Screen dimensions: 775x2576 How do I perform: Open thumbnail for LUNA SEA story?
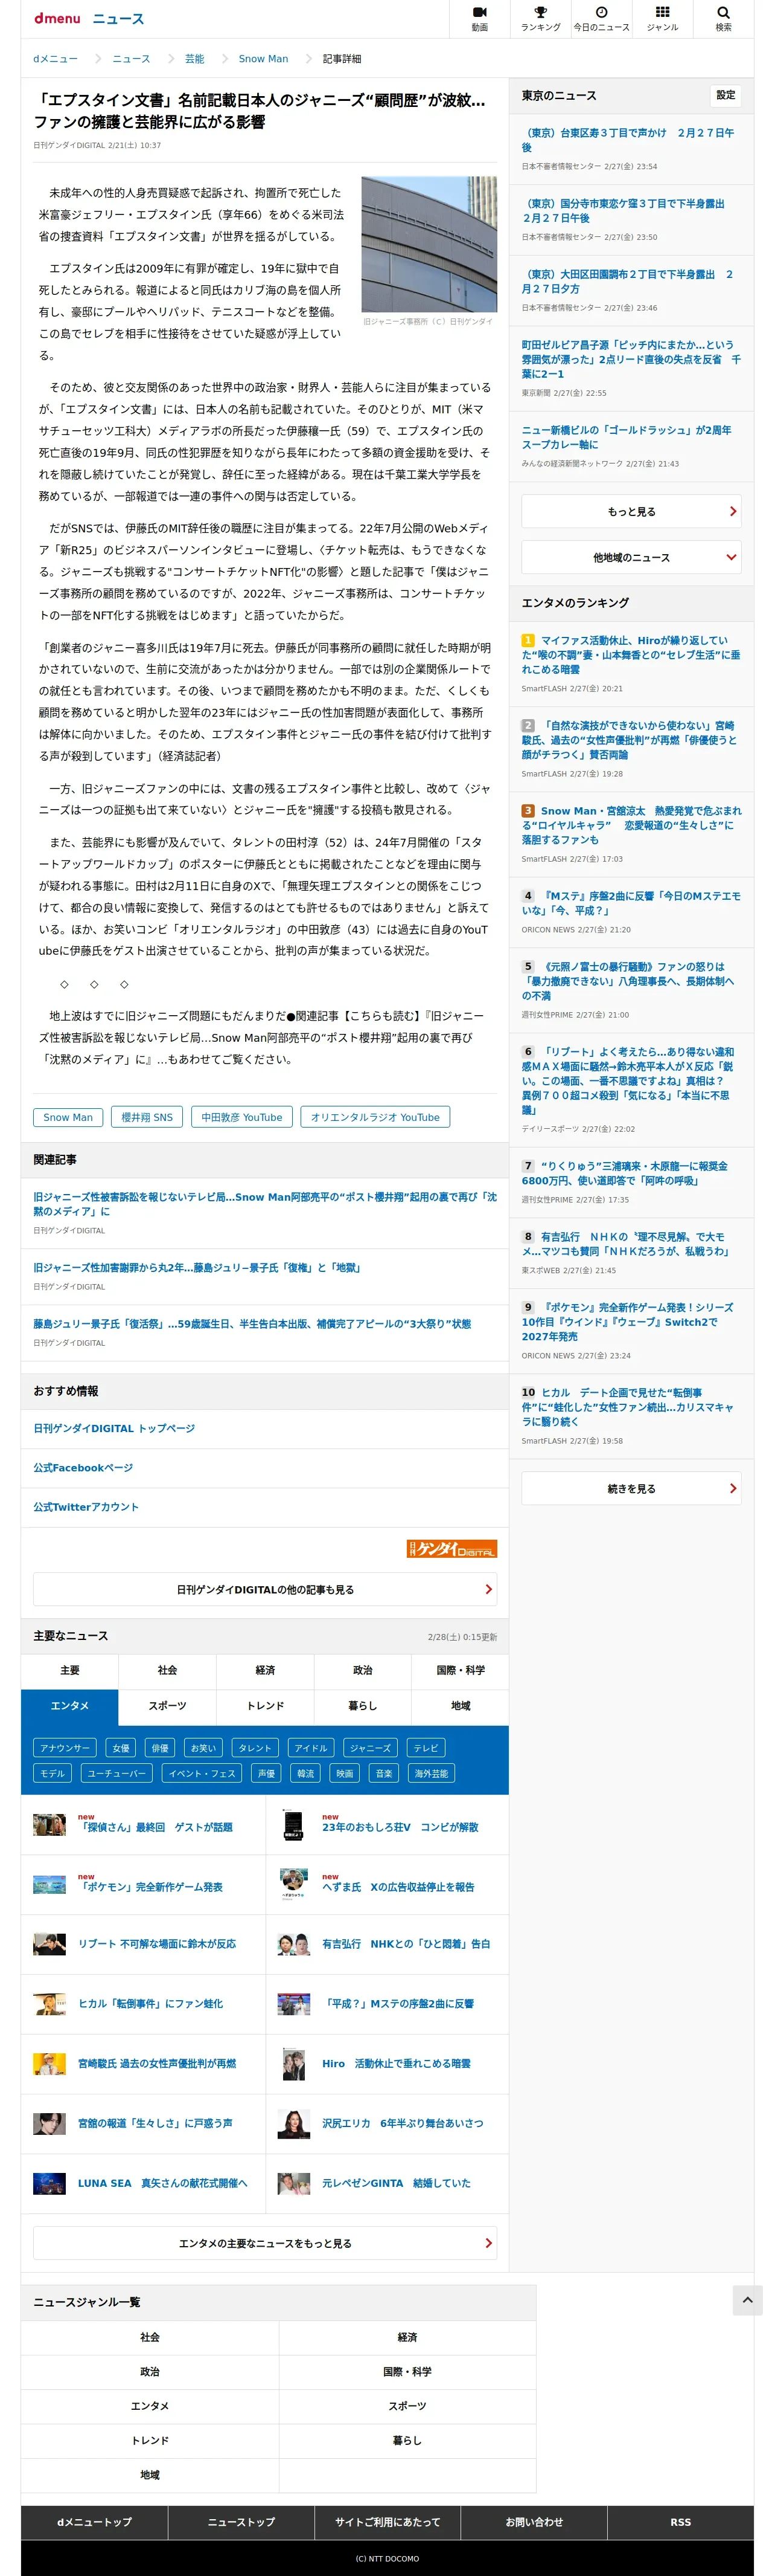[x=49, y=2183]
